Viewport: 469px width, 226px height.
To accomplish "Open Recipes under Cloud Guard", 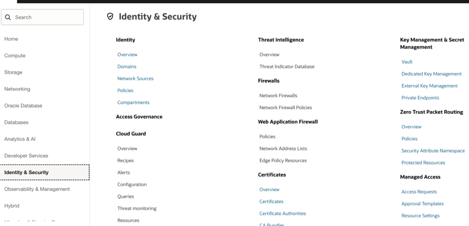I will 125,160.
